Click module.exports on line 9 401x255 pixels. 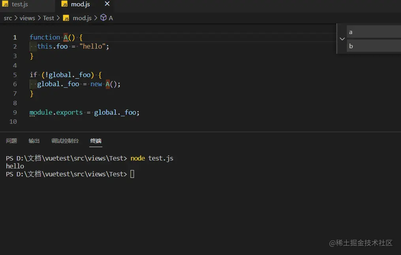[x=56, y=112]
